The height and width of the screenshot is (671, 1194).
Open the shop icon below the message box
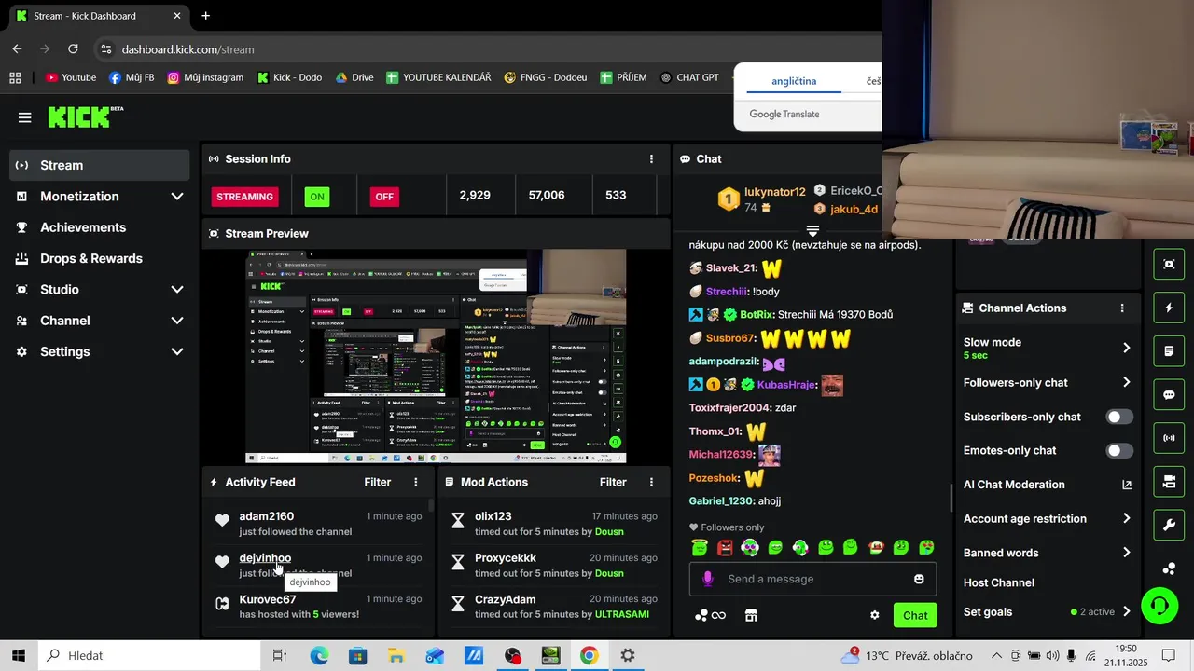pyautogui.click(x=750, y=615)
